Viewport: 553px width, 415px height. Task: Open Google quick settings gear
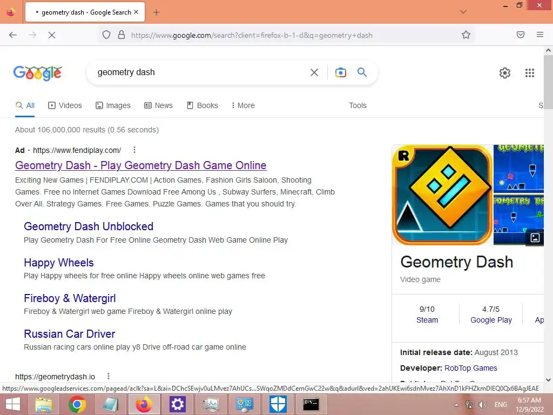pos(505,73)
